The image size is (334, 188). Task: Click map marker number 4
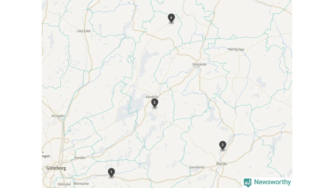point(171,18)
